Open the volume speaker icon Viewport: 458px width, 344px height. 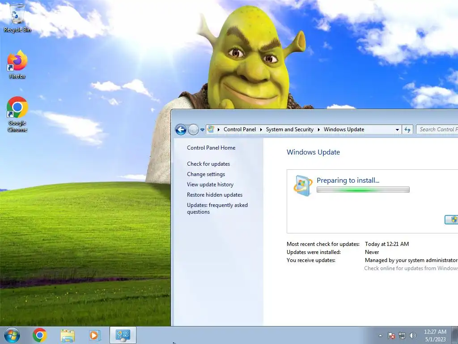coord(413,335)
